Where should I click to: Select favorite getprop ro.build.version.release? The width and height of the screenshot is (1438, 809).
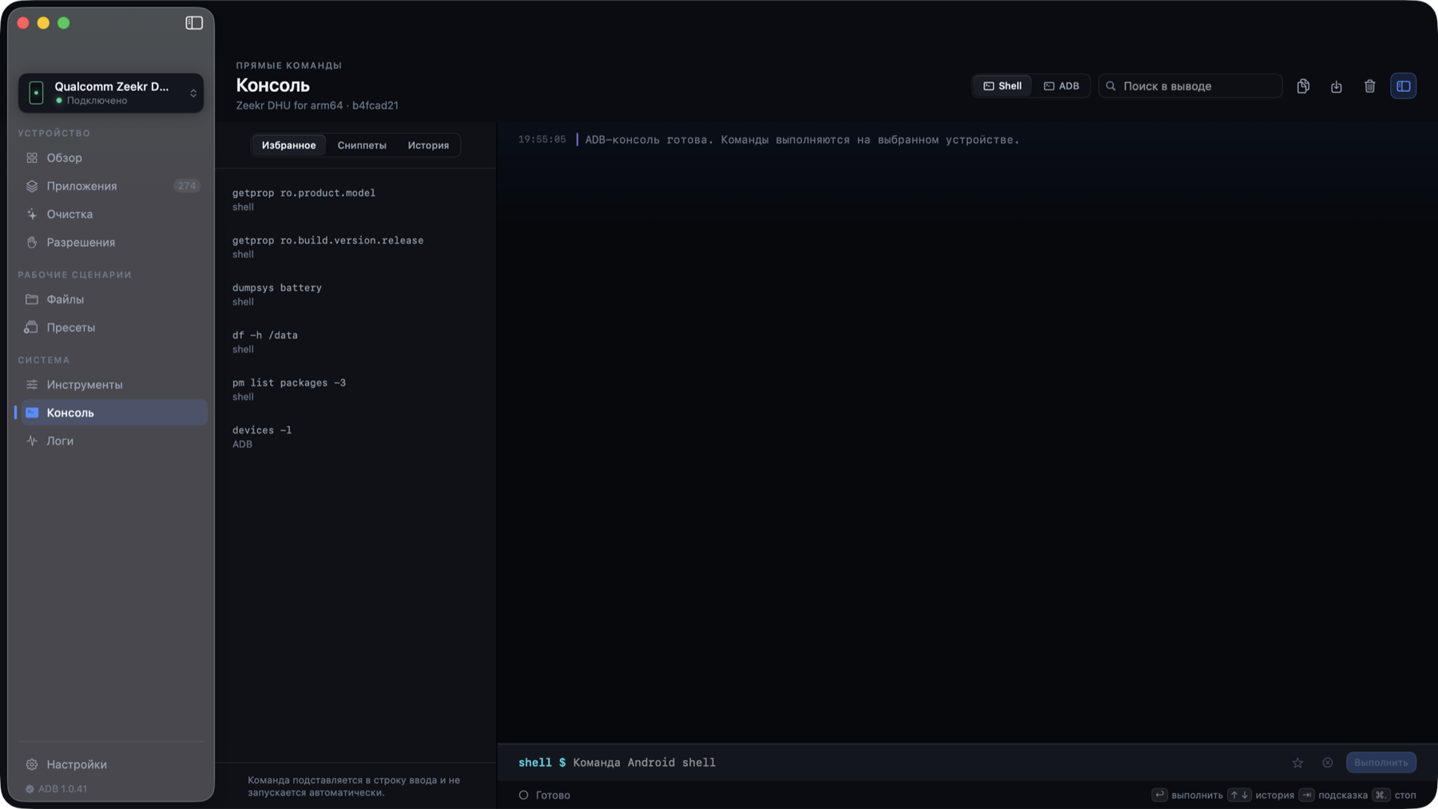[356, 247]
